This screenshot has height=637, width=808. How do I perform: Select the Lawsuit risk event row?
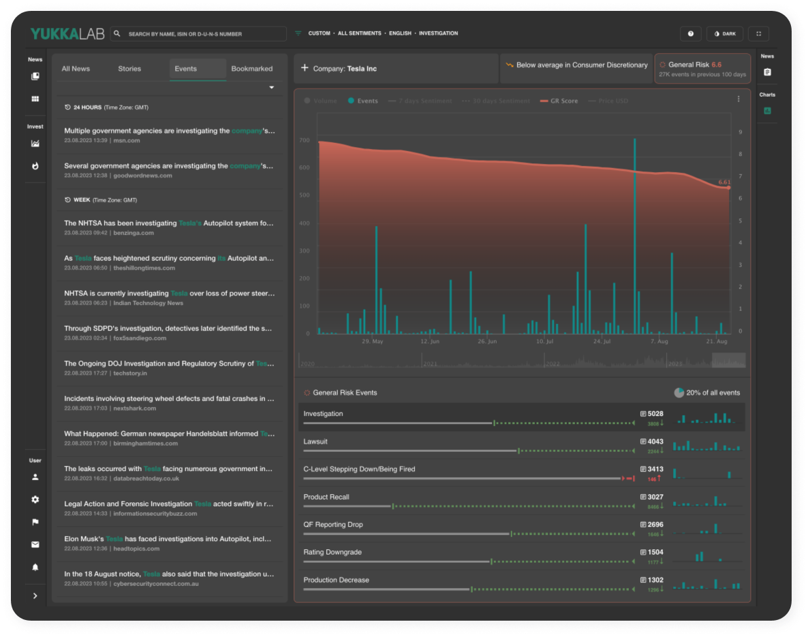click(x=521, y=446)
